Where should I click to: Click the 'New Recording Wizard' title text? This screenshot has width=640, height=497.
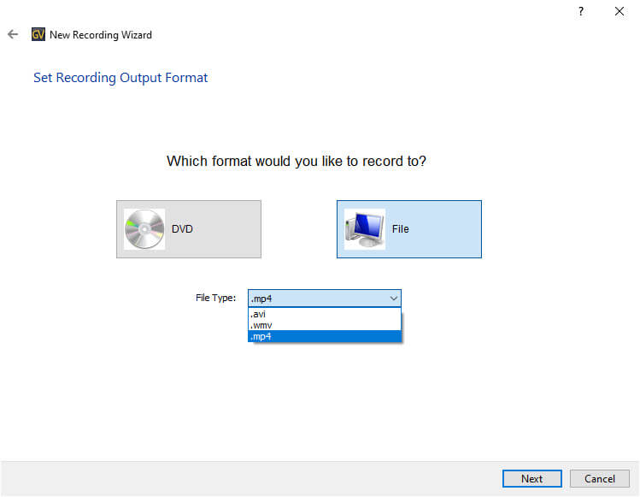[x=101, y=35]
